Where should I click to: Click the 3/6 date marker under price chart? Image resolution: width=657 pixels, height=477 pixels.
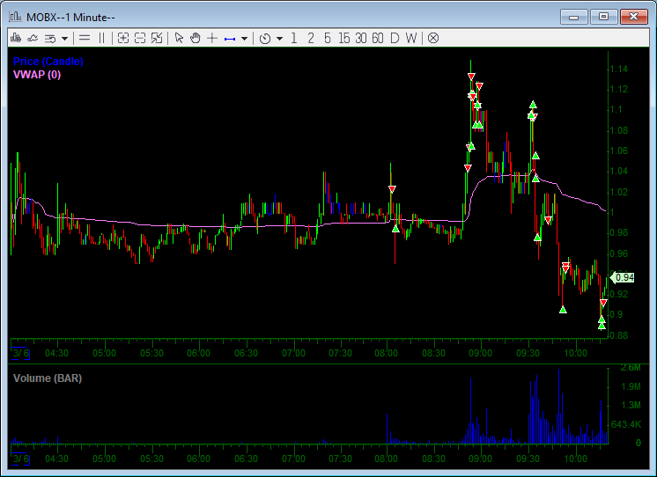(x=20, y=353)
